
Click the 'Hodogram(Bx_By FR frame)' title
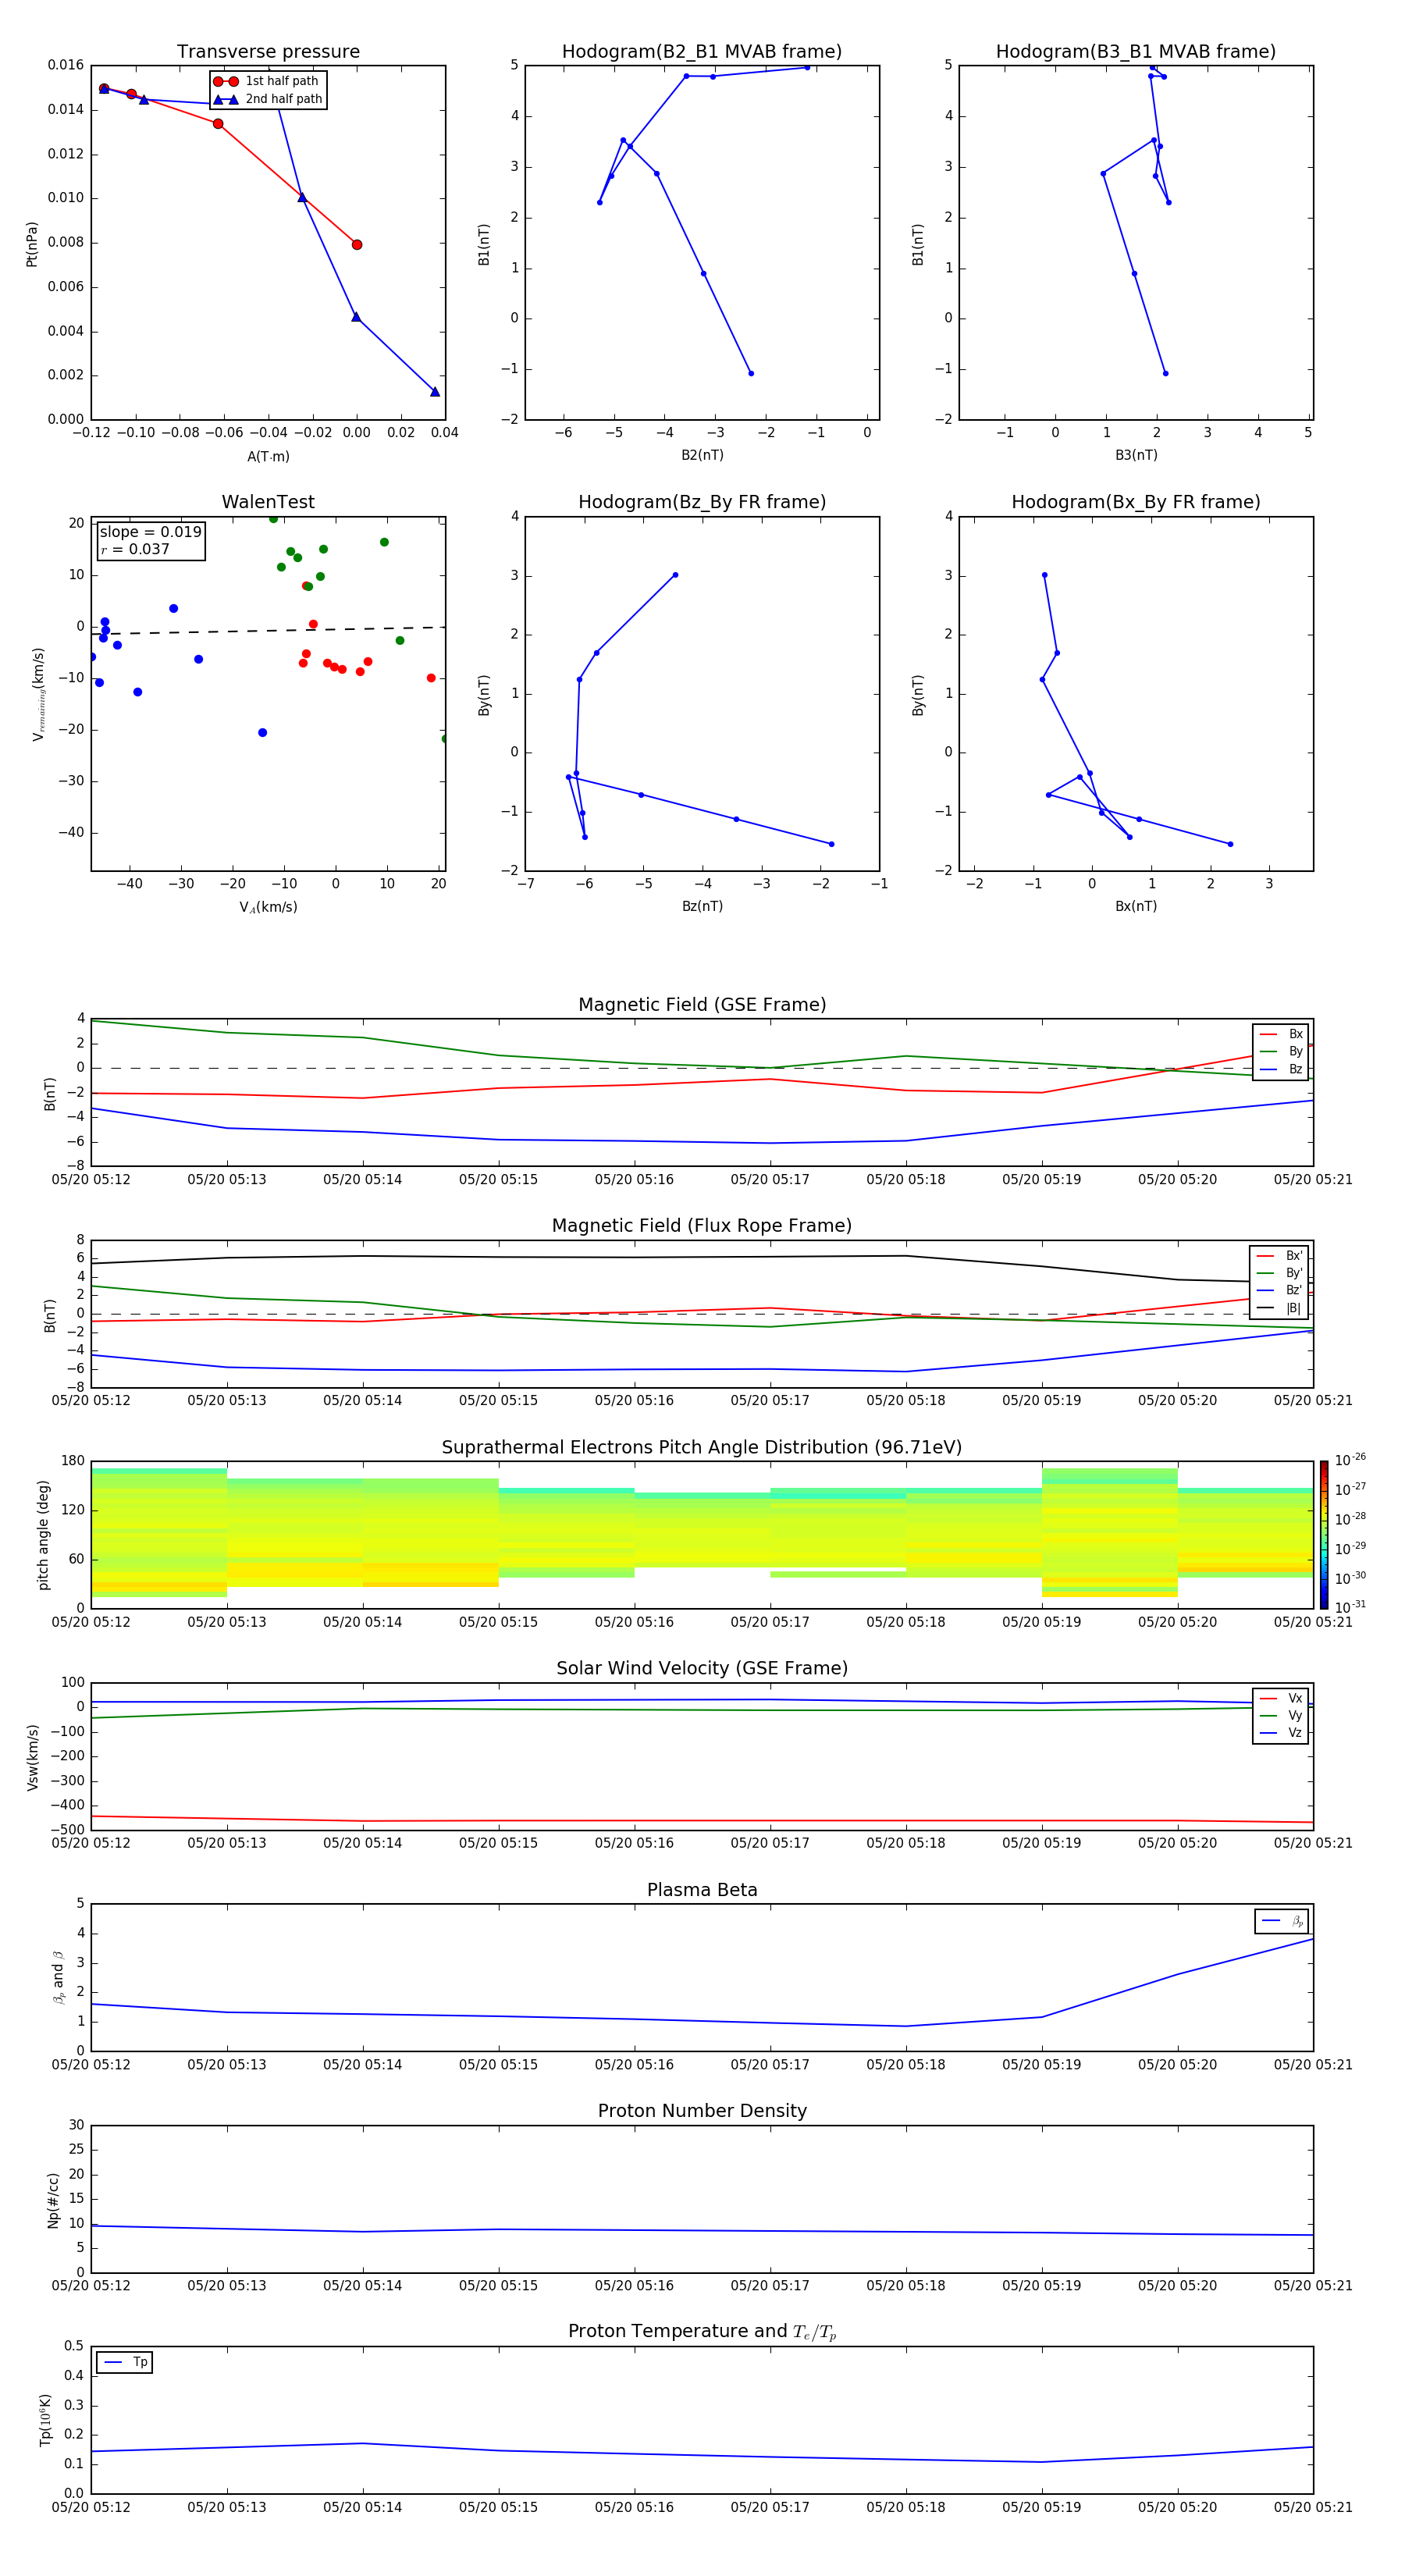pyautogui.click(x=1136, y=502)
